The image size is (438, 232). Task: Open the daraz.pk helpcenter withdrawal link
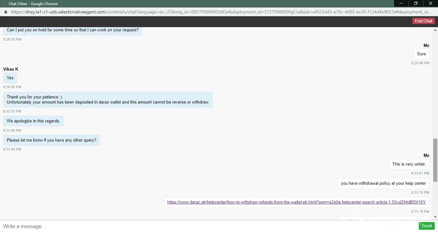pyautogui.click(x=296, y=202)
